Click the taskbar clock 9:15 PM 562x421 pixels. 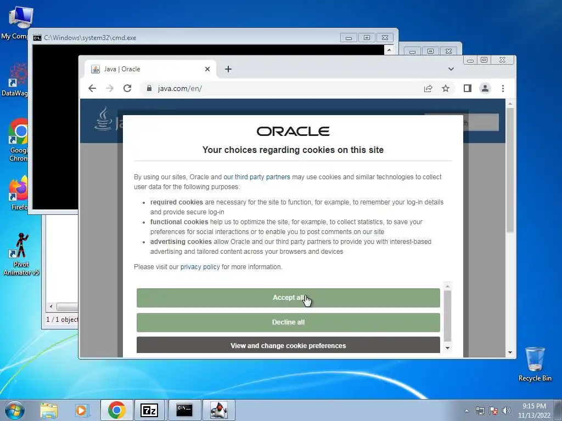pos(534,406)
